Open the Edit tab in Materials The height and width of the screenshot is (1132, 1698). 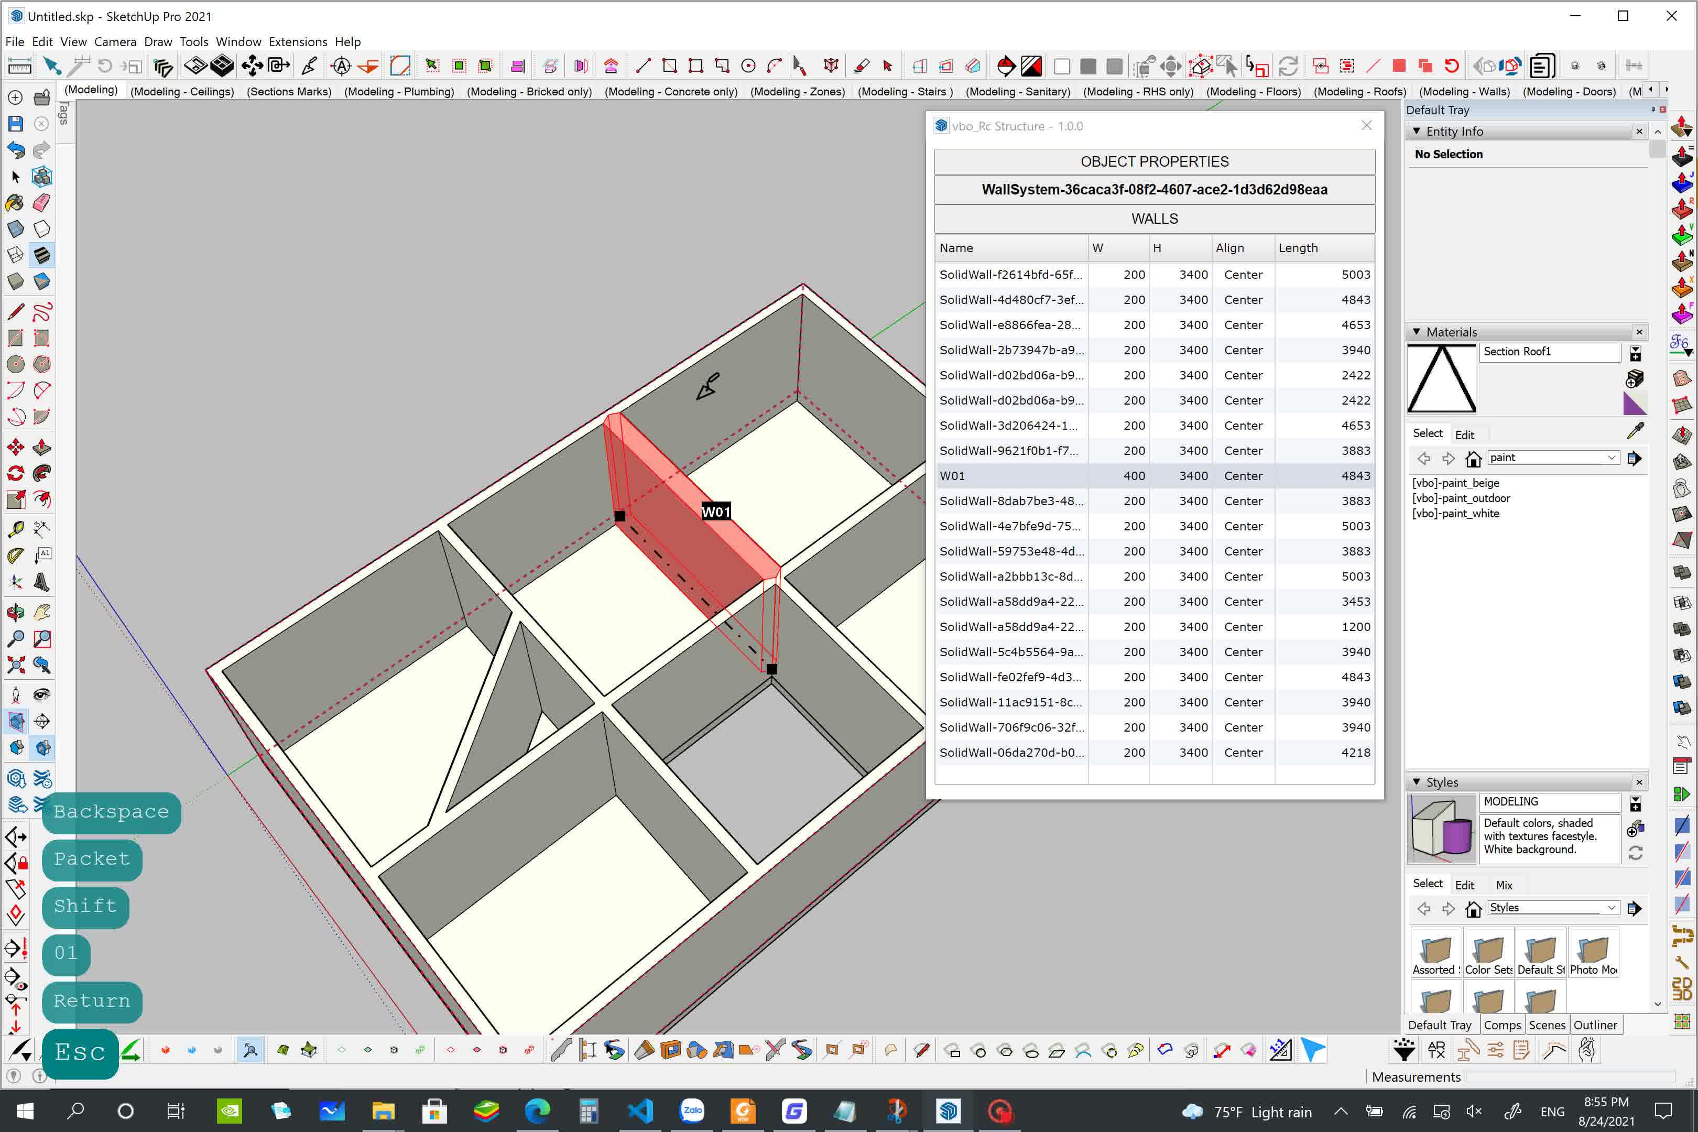pyautogui.click(x=1464, y=434)
